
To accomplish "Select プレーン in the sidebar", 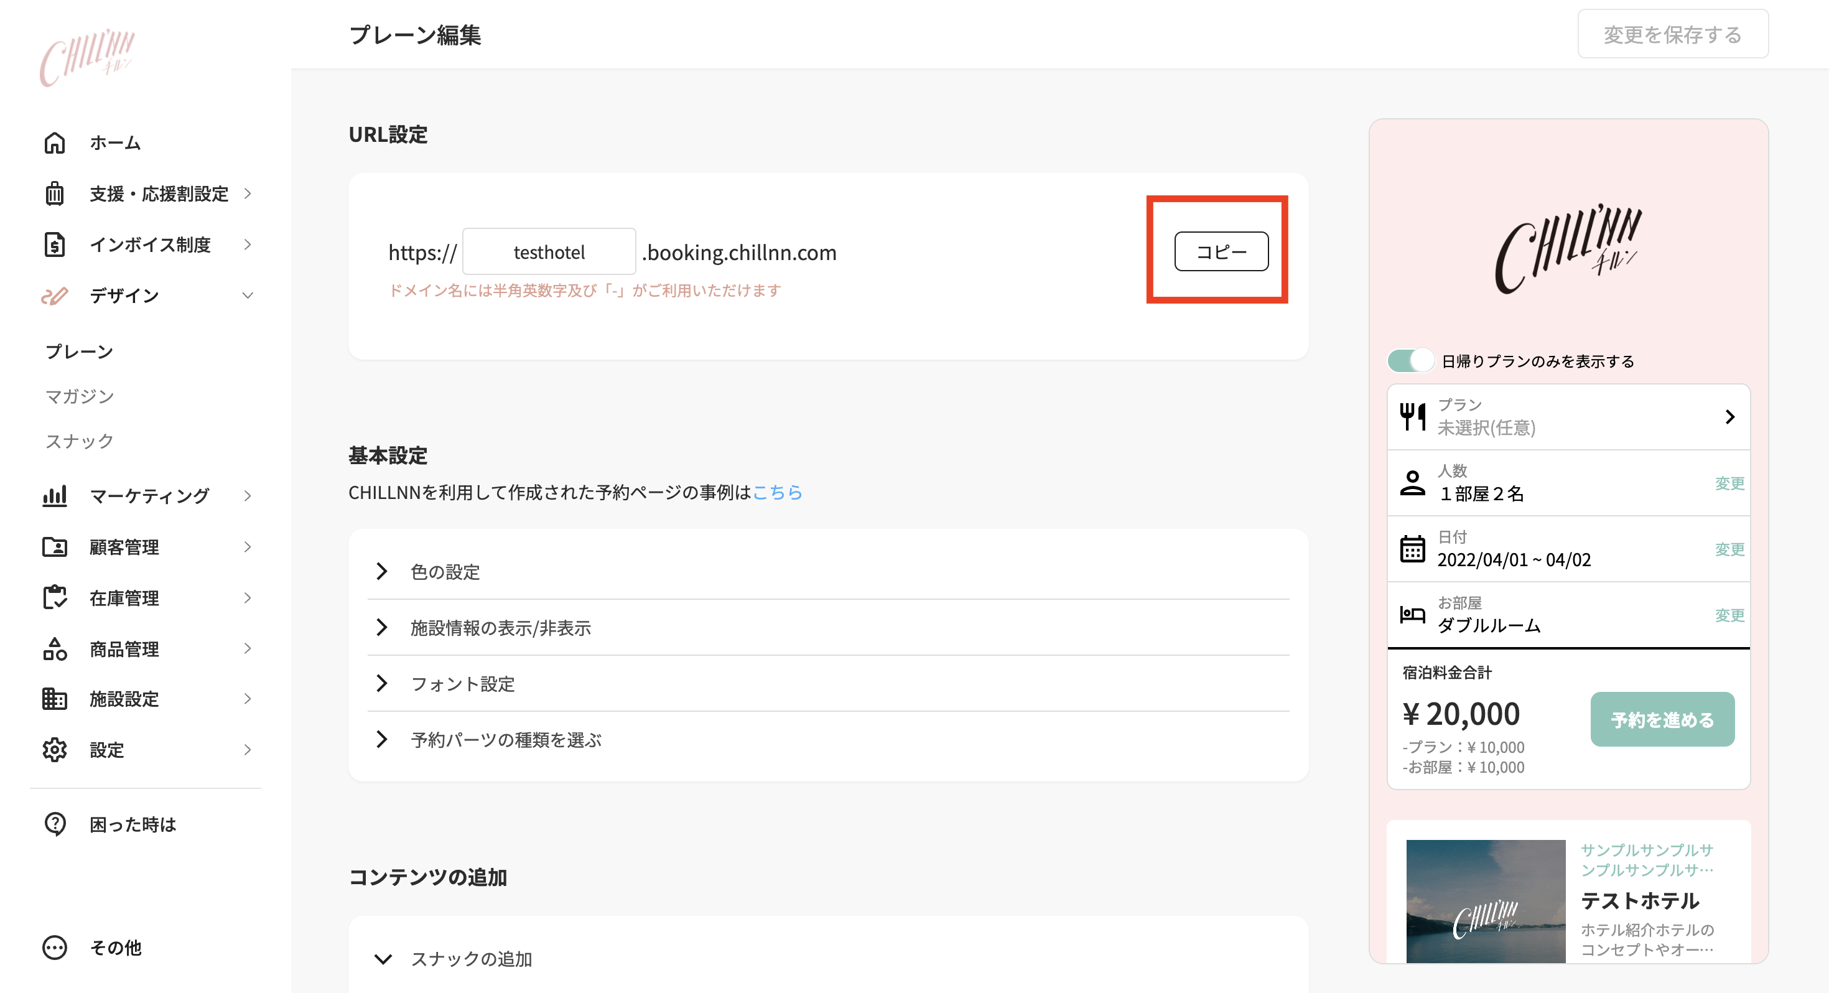I will click(78, 350).
